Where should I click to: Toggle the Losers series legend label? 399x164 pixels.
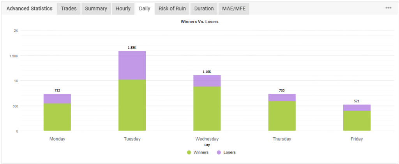pos(230,152)
